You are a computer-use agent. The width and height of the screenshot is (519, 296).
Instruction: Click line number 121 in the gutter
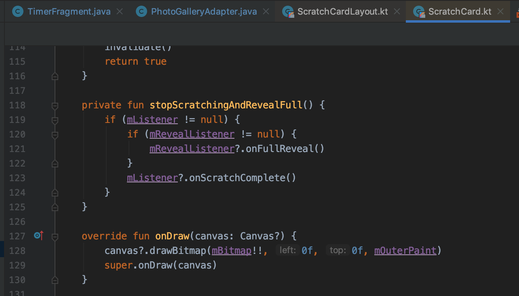17,149
